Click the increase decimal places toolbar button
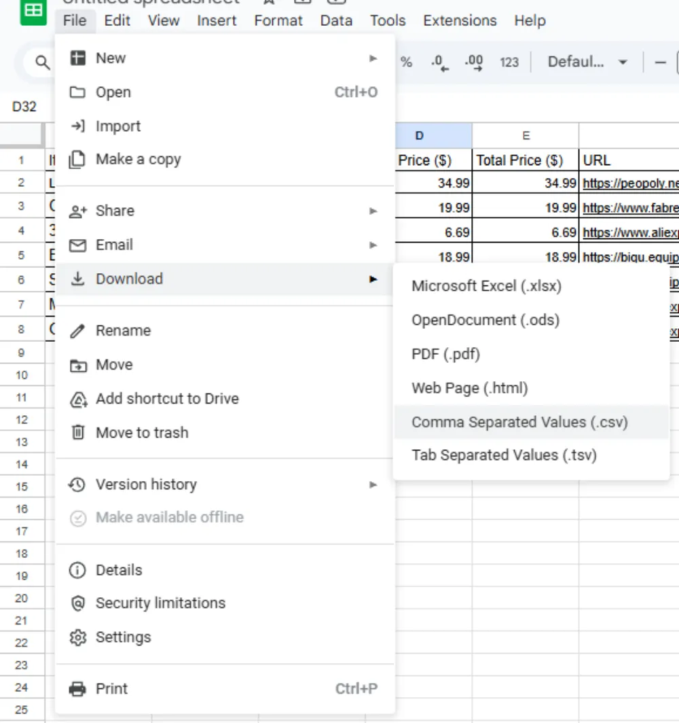The image size is (679, 723). pyautogui.click(x=473, y=63)
